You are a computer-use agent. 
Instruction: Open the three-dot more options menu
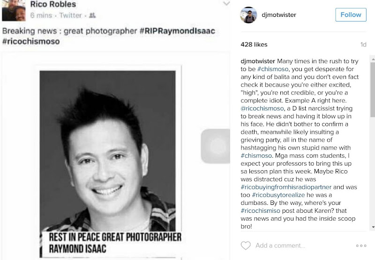coord(361,246)
